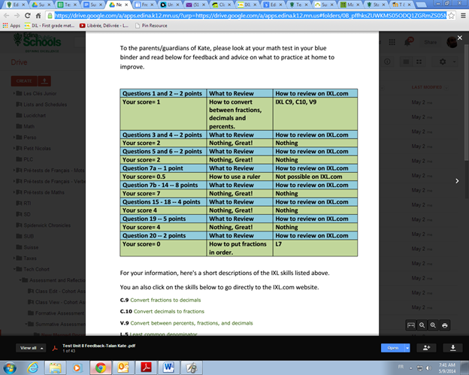Viewport: 469px width, 375px height.
Task: Expand the Perso folder arrow
Action: click(x=14, y=138)
